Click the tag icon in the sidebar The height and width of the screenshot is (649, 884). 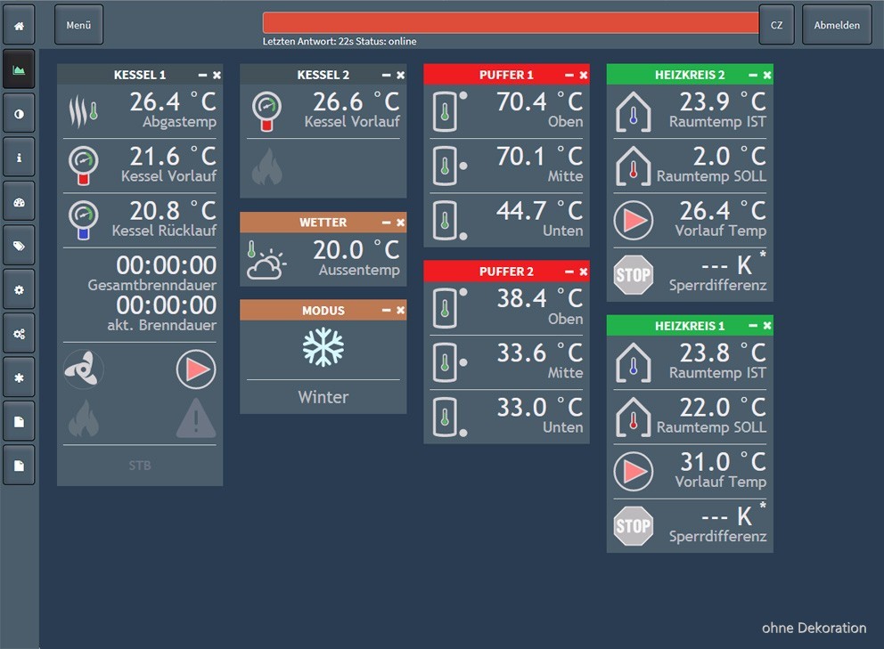pos(20,246)
